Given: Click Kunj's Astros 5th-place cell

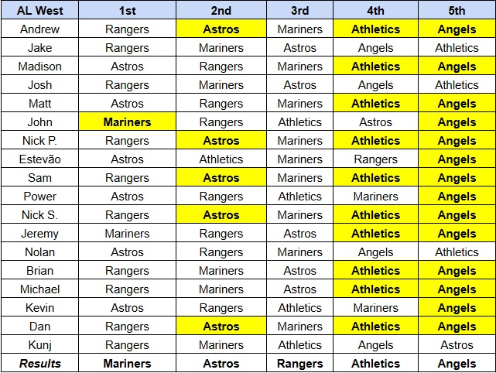Looking at the screenshot, I should coord(457,345).
